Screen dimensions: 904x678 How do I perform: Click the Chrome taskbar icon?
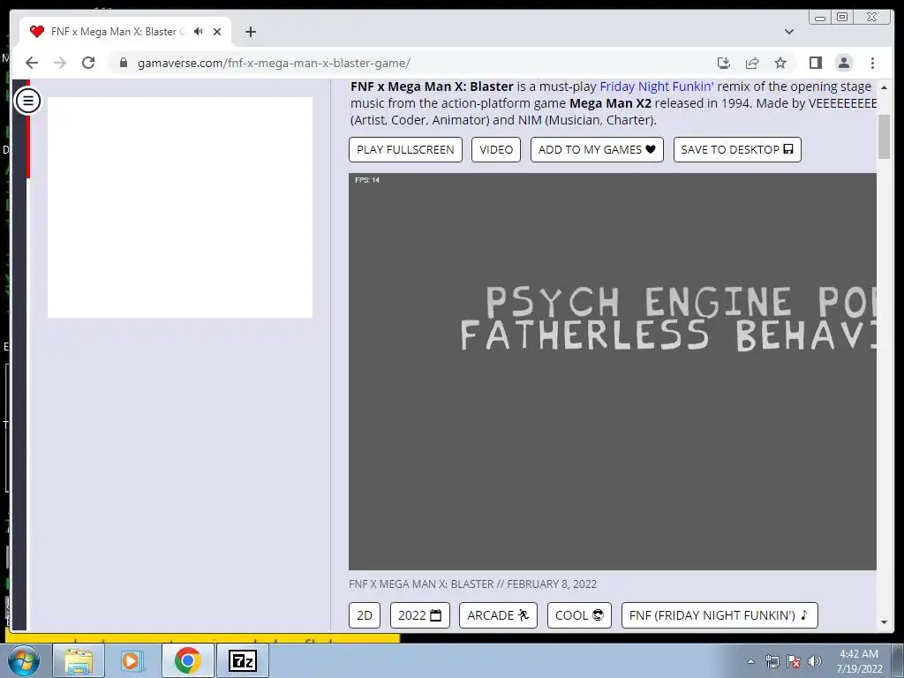[187, 660]
